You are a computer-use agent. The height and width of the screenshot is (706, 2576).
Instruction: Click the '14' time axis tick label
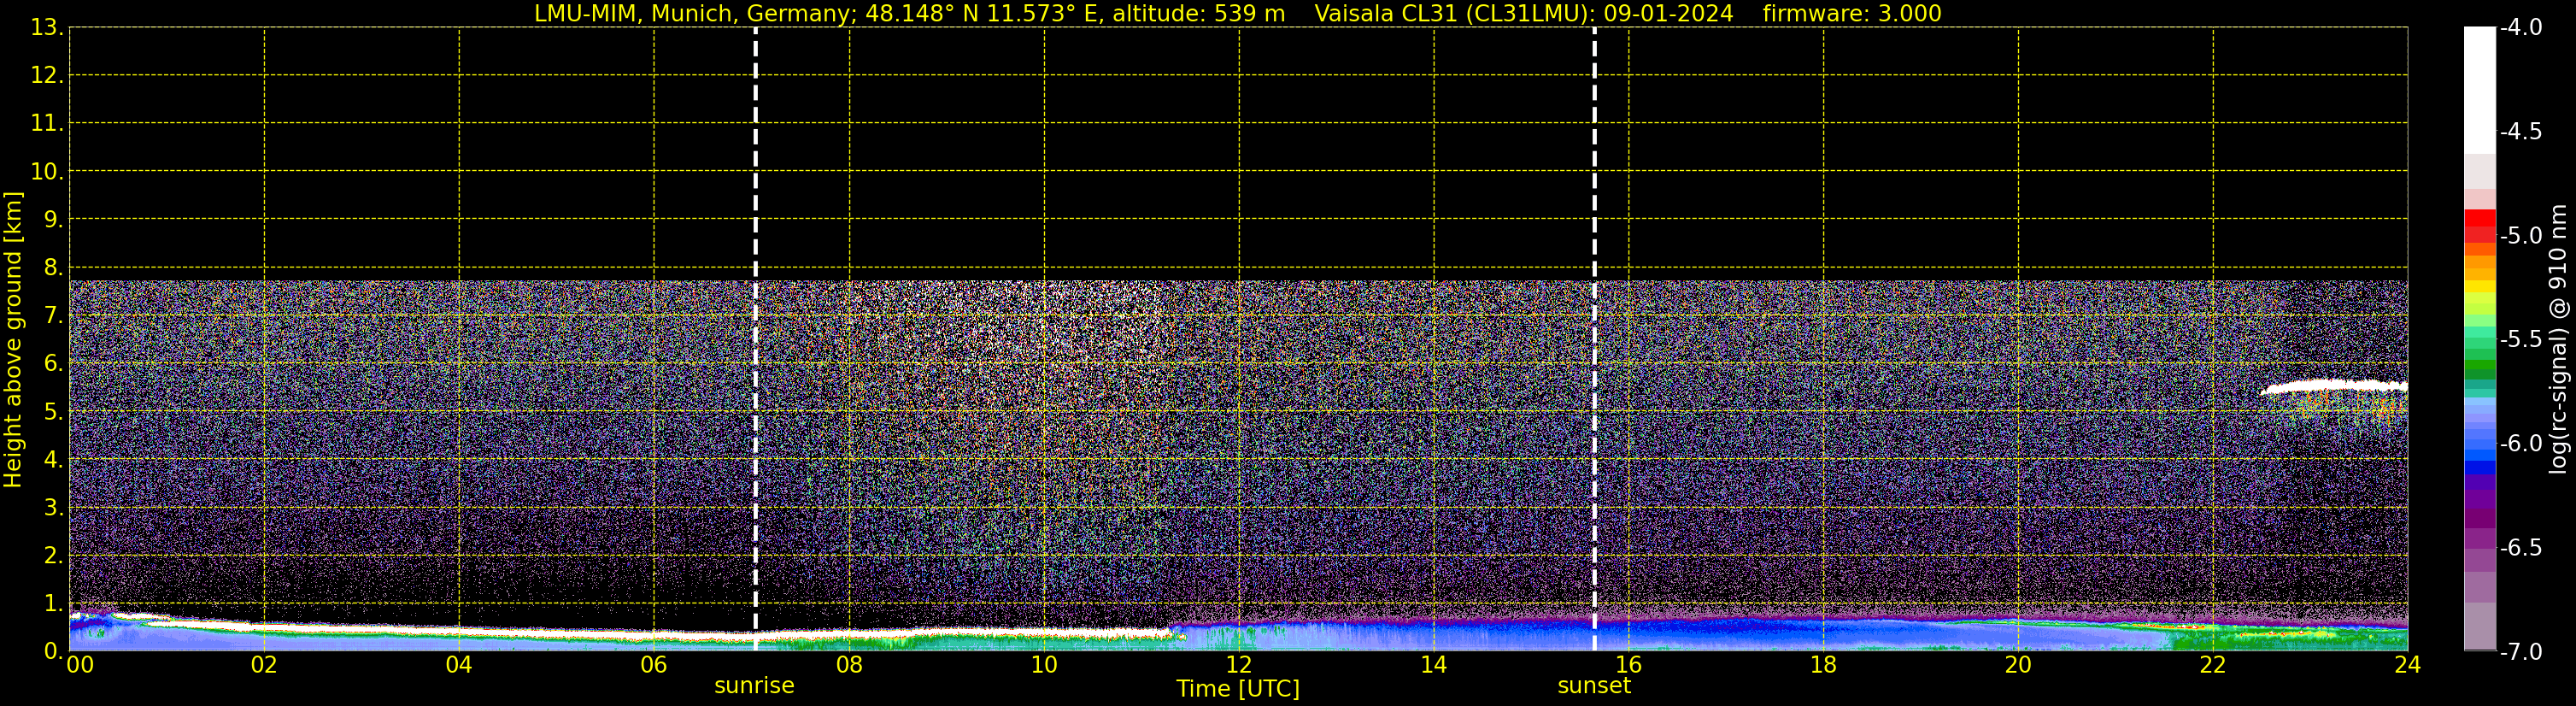click(x=1434, y=665)
